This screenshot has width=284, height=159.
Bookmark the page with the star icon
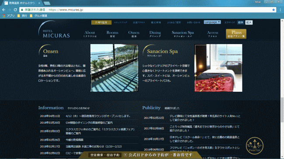coord(274,10)
